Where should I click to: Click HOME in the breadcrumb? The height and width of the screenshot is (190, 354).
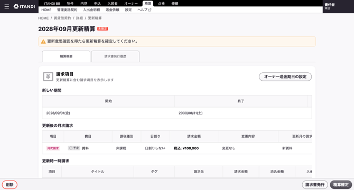pos(43,18)
